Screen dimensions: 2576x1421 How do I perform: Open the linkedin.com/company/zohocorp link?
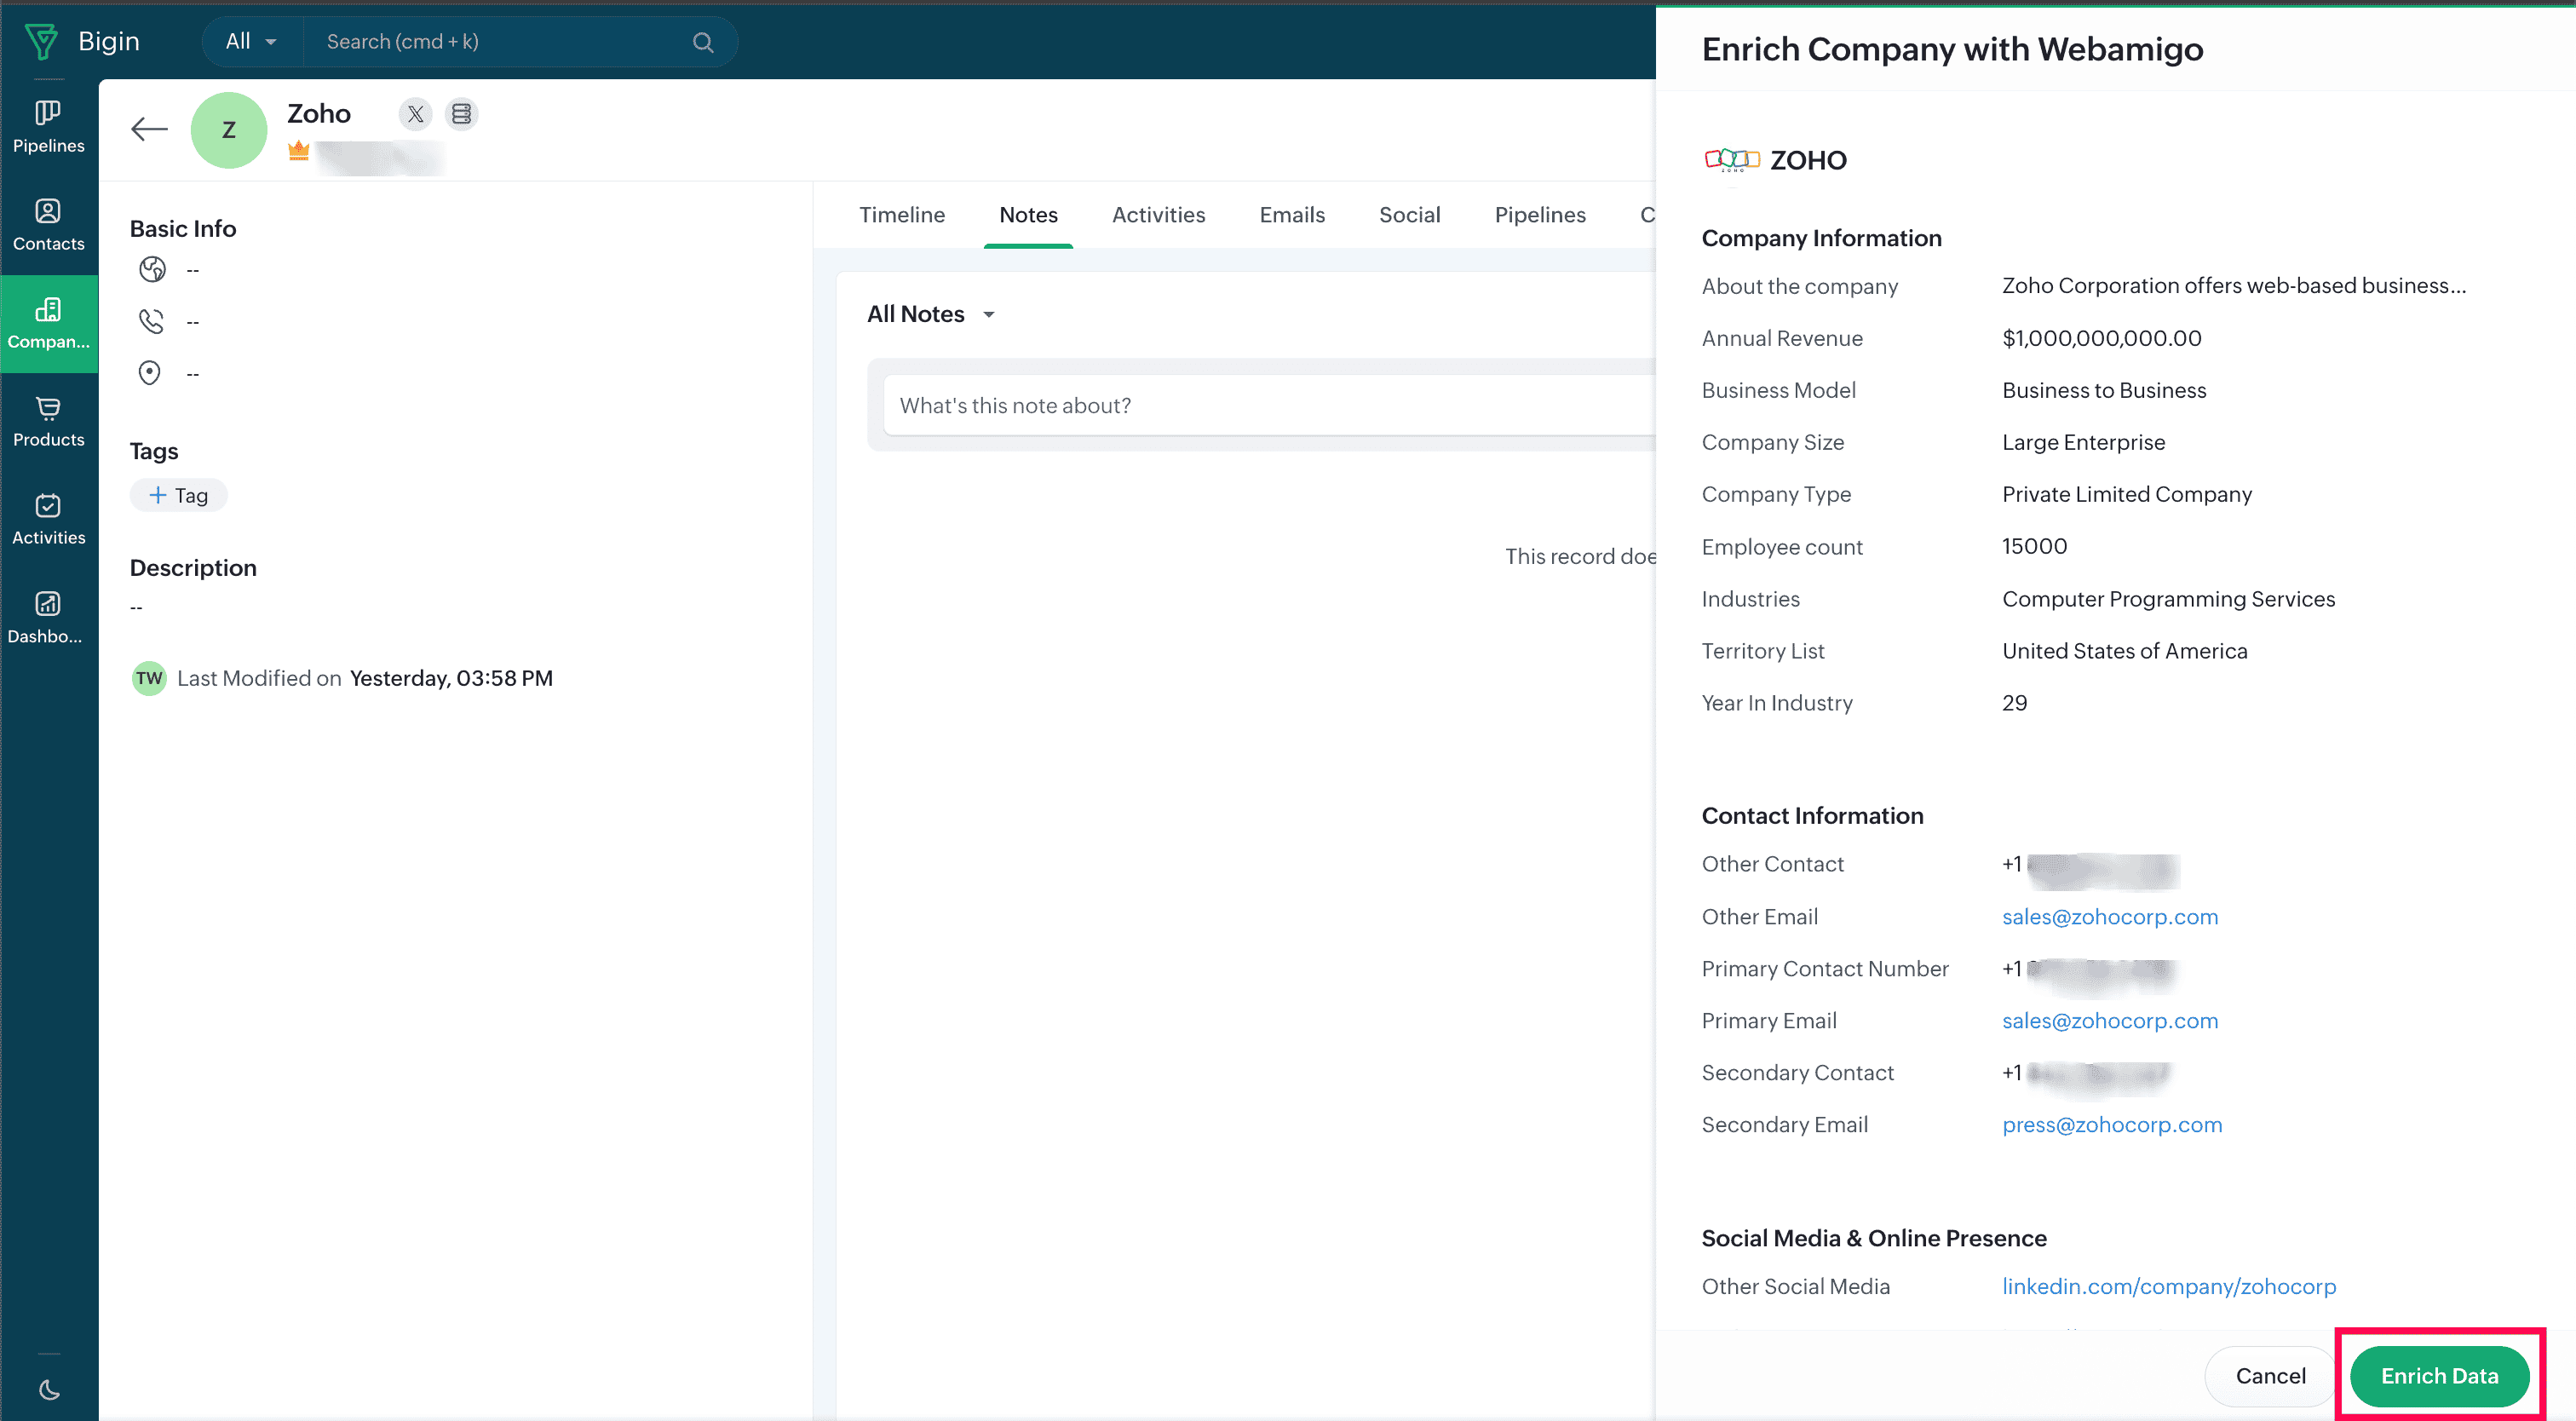point(2169,1287)
